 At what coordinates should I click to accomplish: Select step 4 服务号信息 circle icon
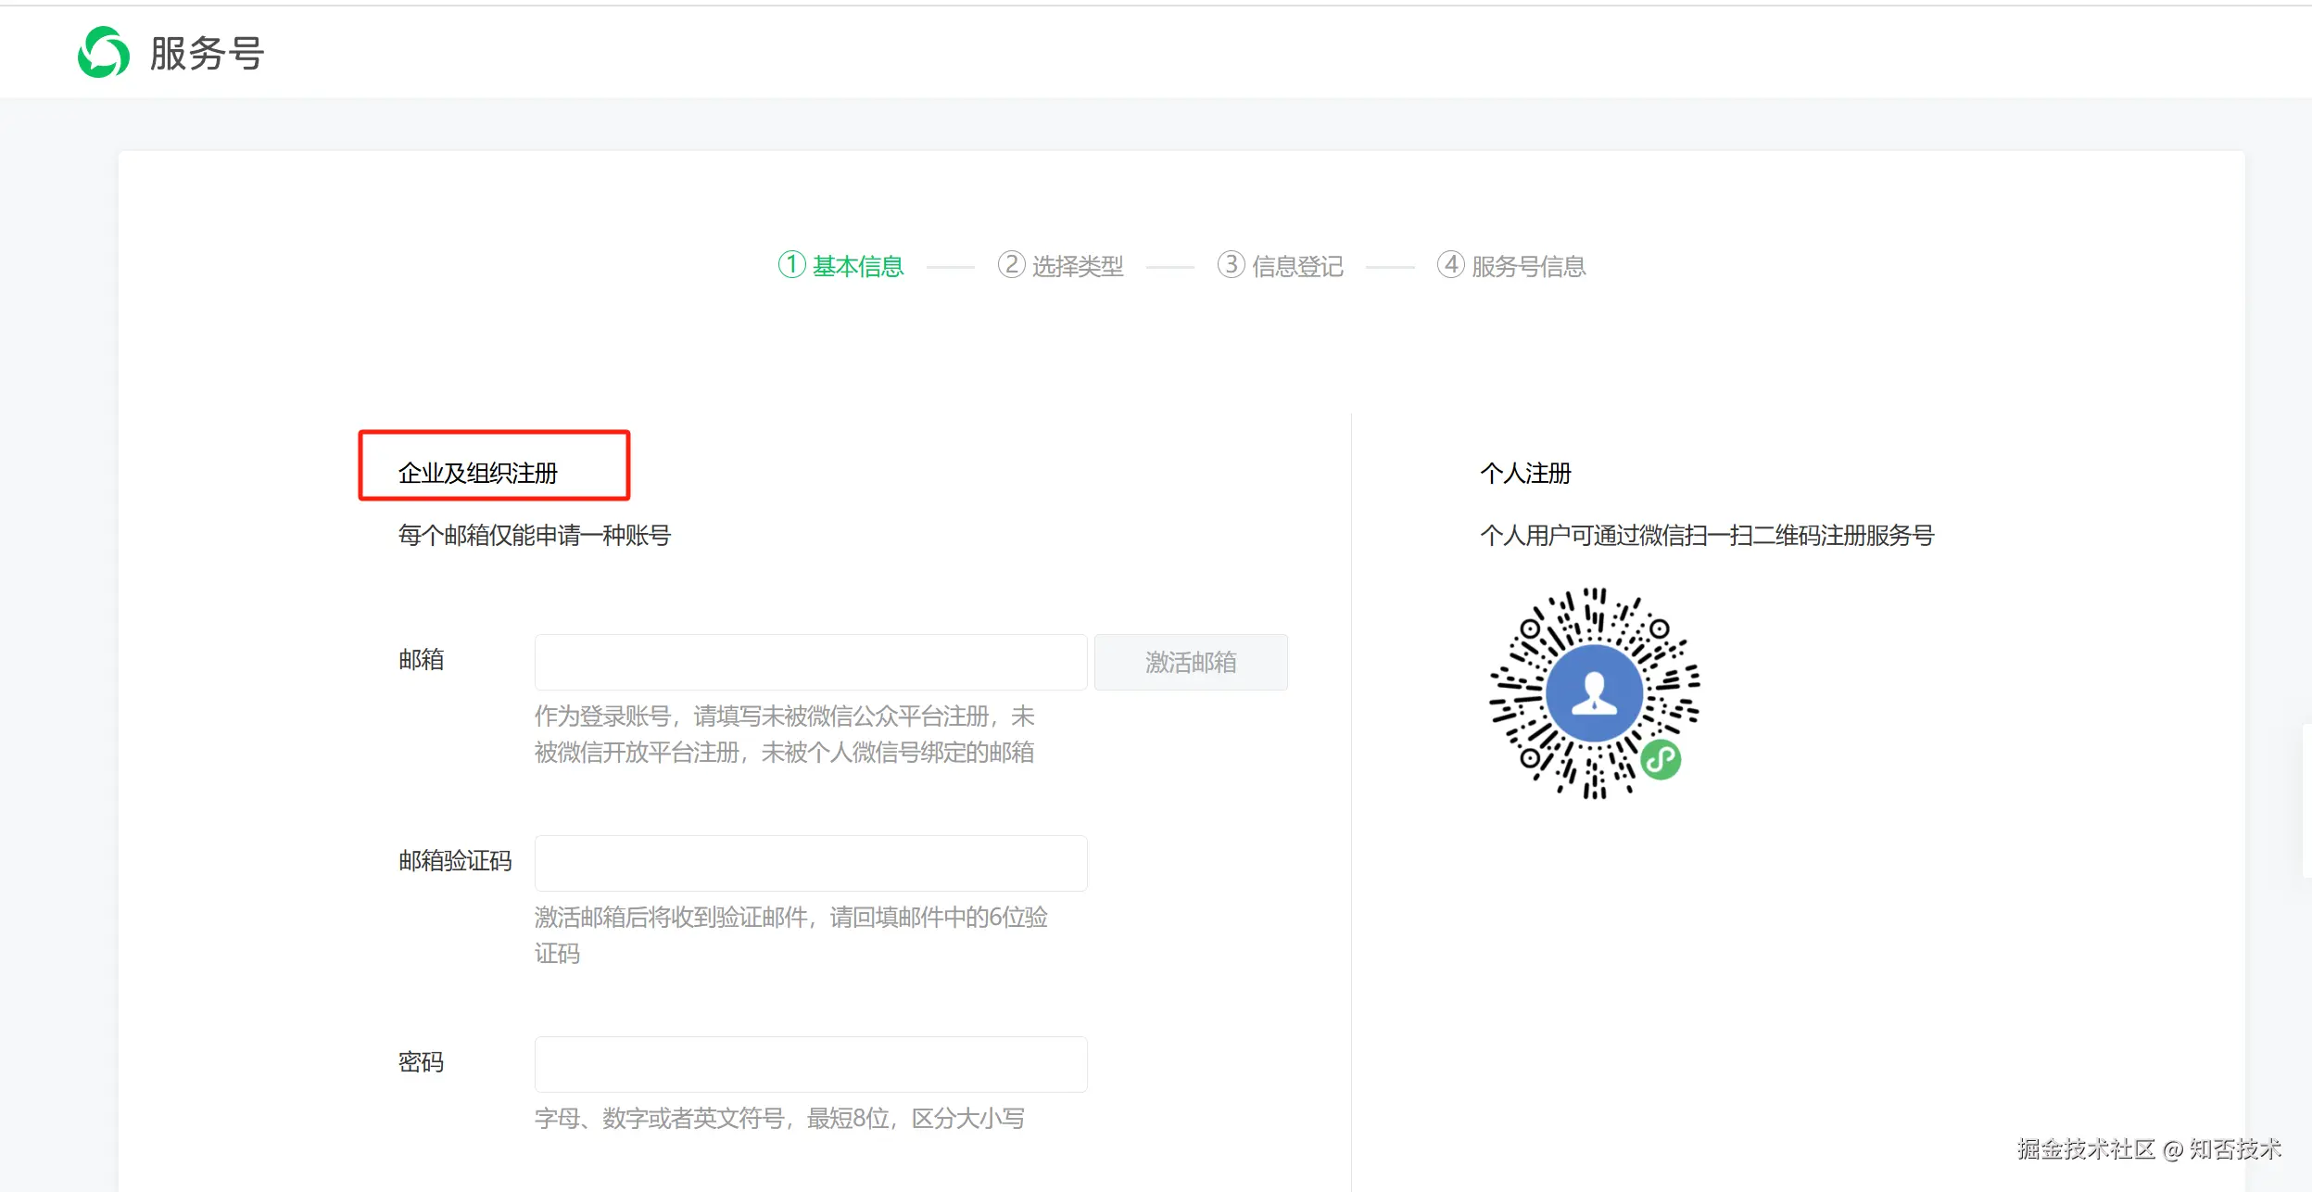(1450, 265)
